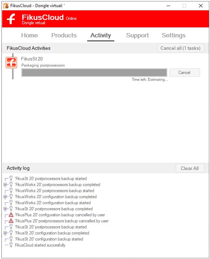
Task: Cancel the FikusSt 20 packaging task
Action: click(184, 73)
